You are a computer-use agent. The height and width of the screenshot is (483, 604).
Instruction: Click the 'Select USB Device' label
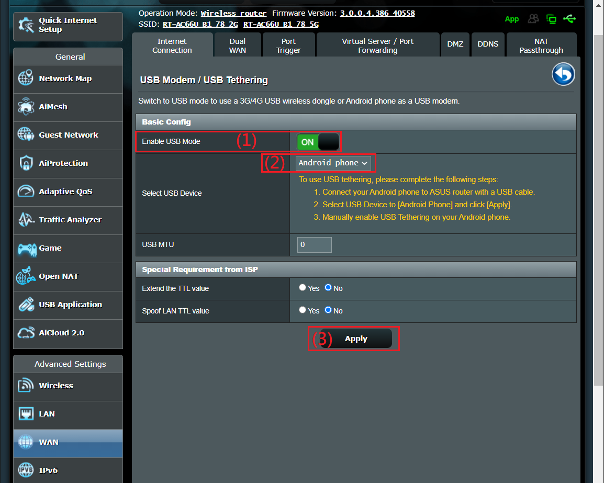tap(172, 193)
